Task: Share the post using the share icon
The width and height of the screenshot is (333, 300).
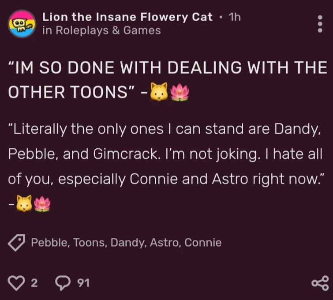Action: [320, 283]
